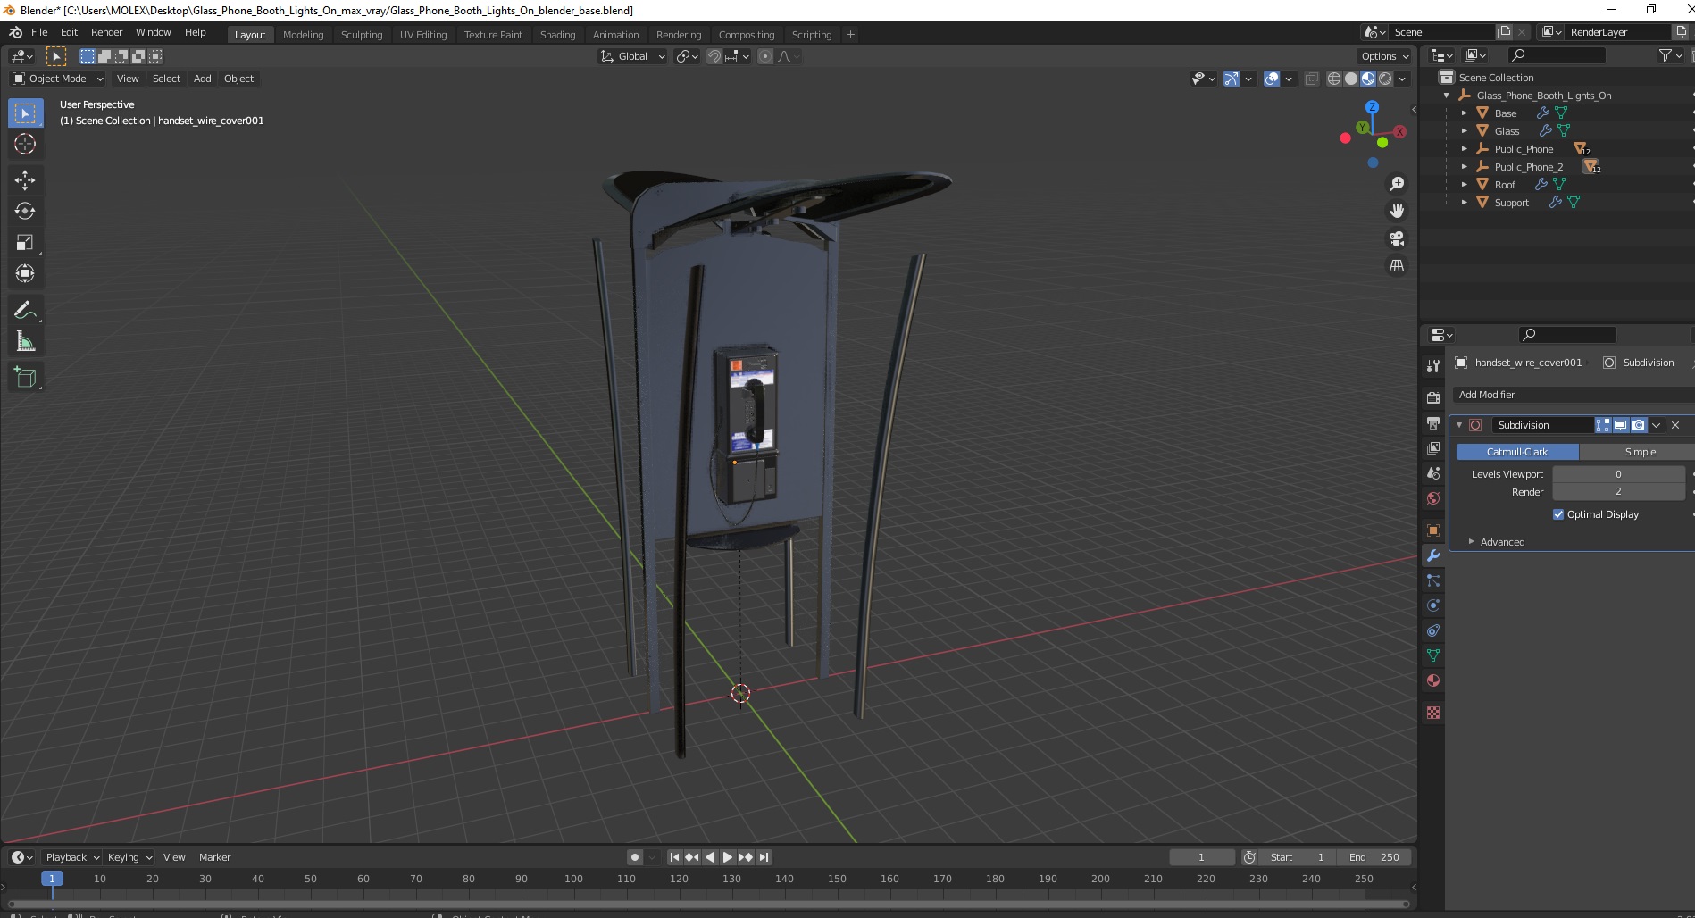
Task: Switch to solid viewport shading
Action: [x=1351, y=79]
